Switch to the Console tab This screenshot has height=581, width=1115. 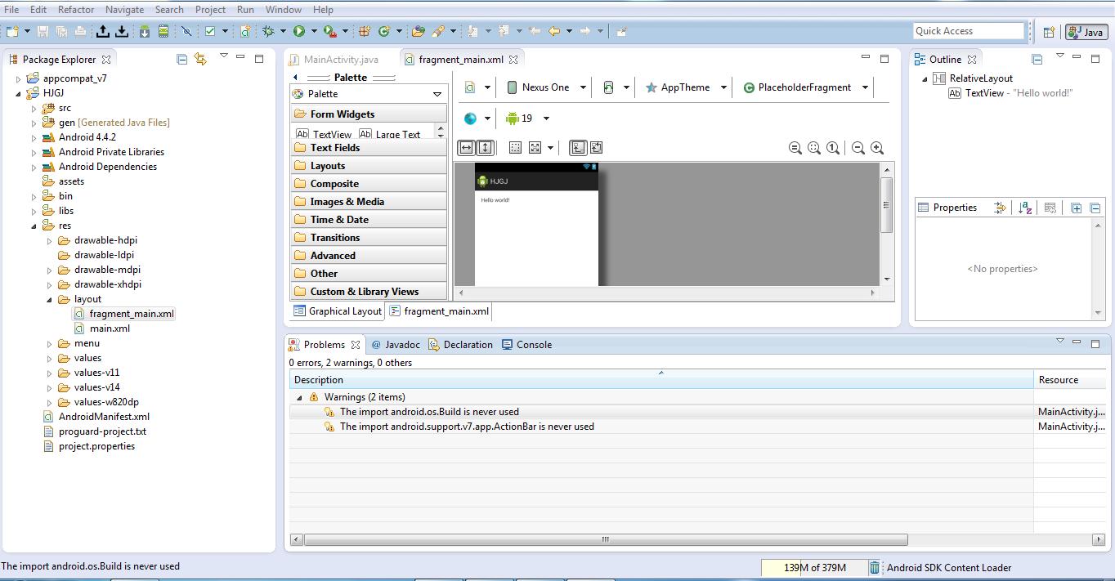pyautogui.click(x=526, y=345)
